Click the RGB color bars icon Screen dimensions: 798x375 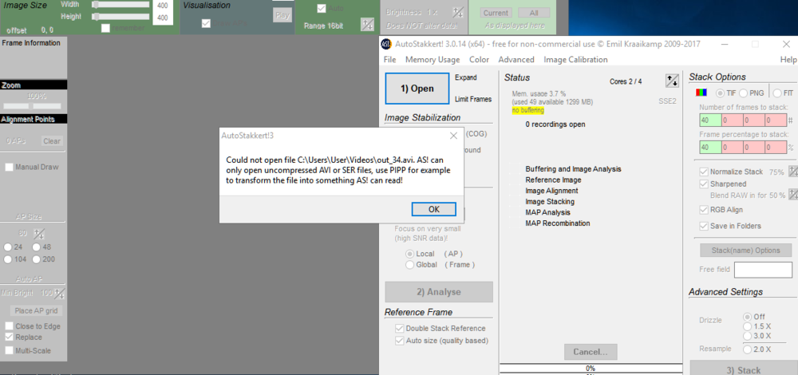coord(701,93)
